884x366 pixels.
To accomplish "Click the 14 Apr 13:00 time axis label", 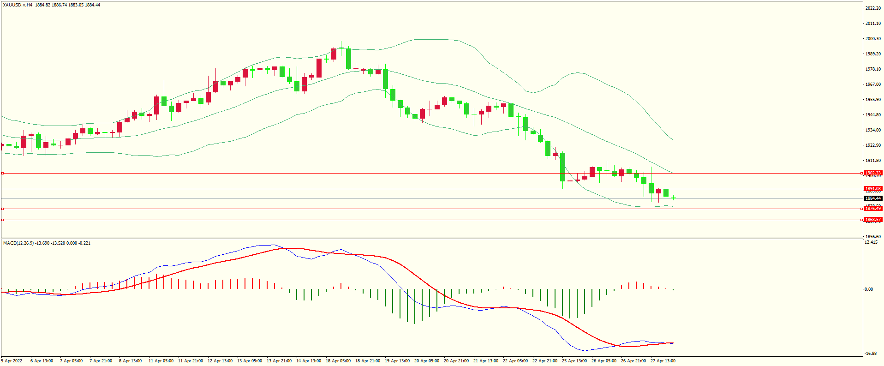I will pos(309,361).
